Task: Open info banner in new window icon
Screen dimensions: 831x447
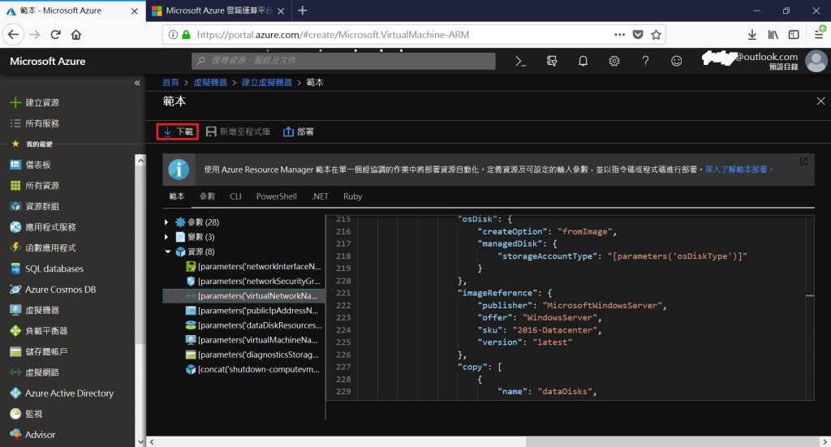Action: click(803, 161)
